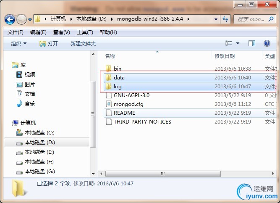Select 计算机 in the address breadcrumb
Image resolution: width=280 pixels, height=203 pixels.
[x=58, y=19]
